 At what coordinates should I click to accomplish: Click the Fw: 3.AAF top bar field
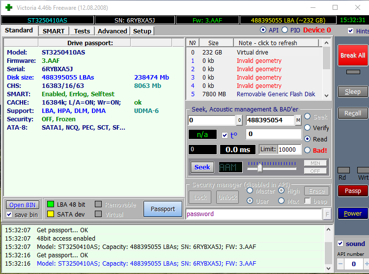coord(207,21)
